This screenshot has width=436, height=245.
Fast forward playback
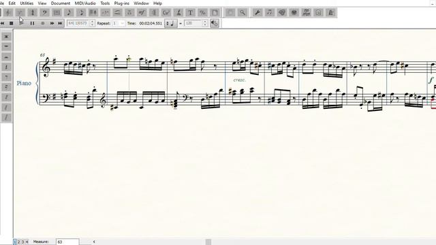coord(52,23)
